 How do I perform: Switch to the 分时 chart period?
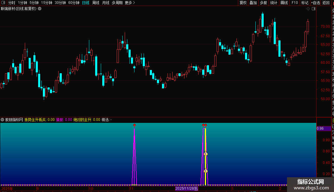click(12, 3)
